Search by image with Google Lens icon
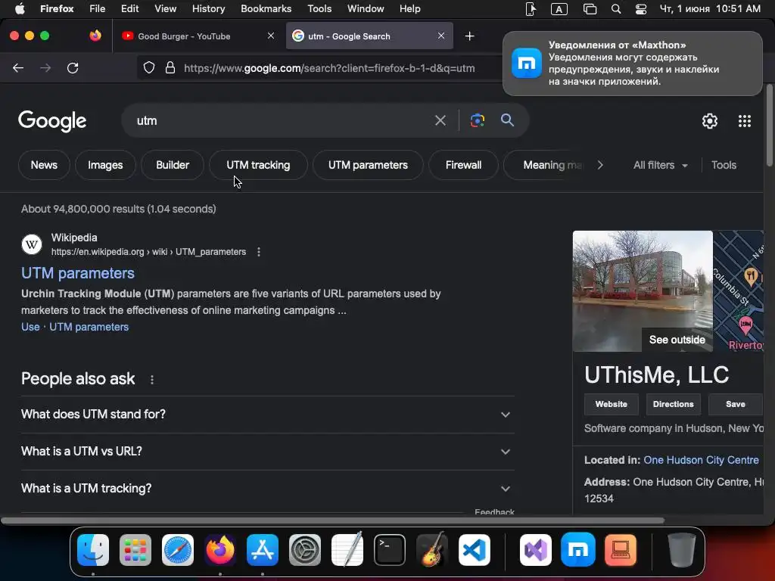The width and height of the screenshot is (775, 581). point(477,120)
